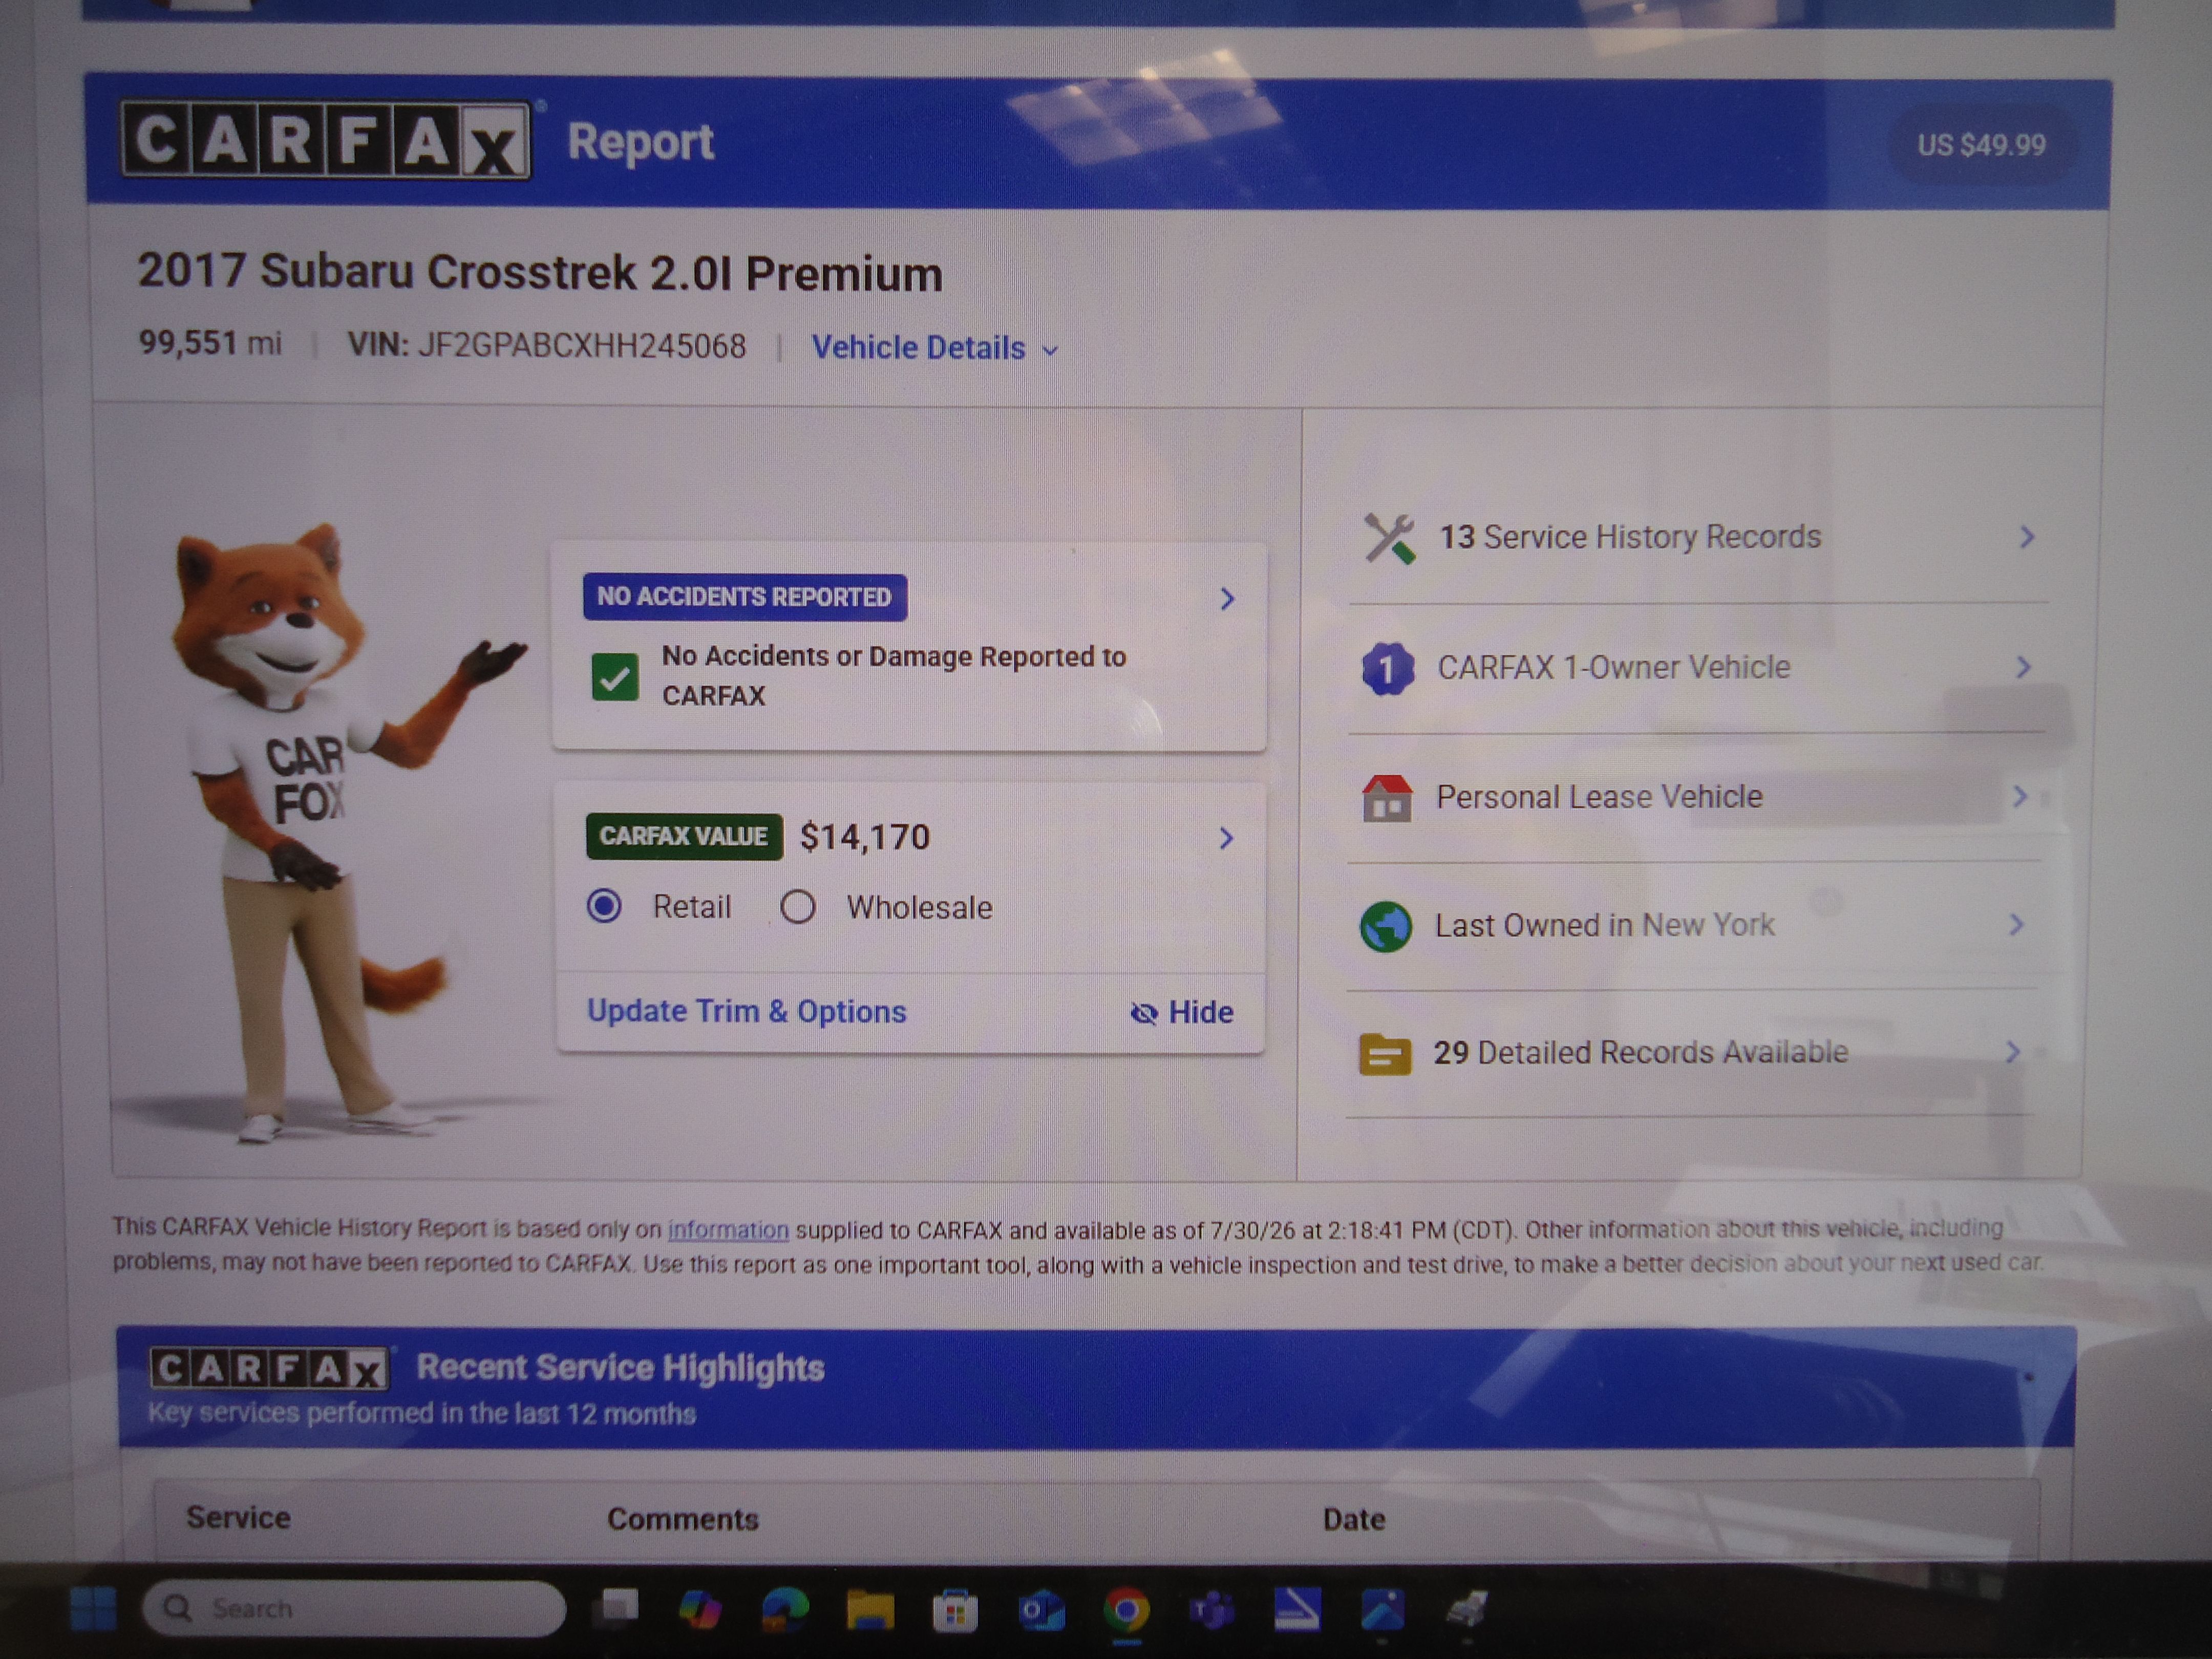Open Task View from the taskbar
The image size is (2212, 1659).
pos(616,1607)
